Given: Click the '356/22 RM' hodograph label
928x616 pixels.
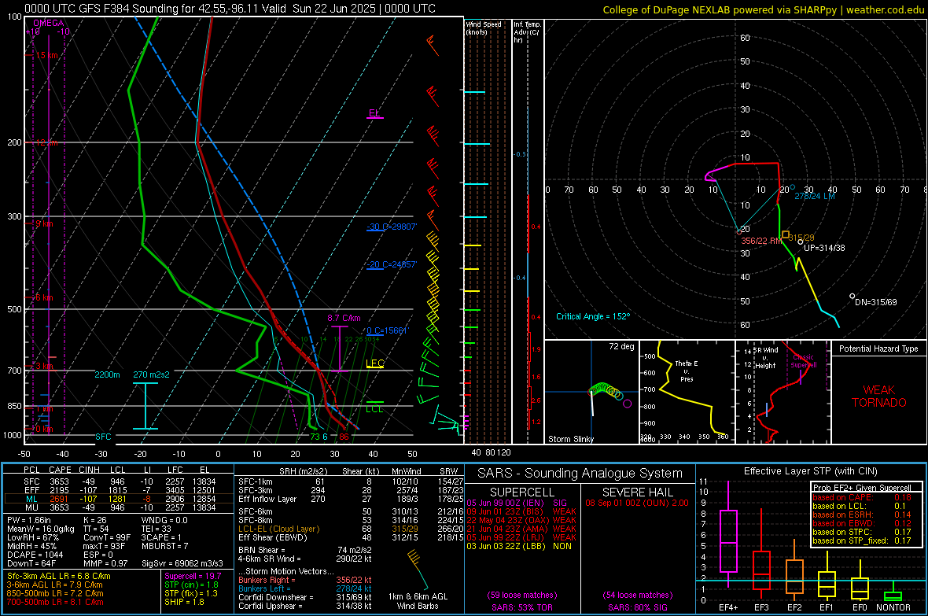Looking at the screenshot, I should click(x=761, y=241).
